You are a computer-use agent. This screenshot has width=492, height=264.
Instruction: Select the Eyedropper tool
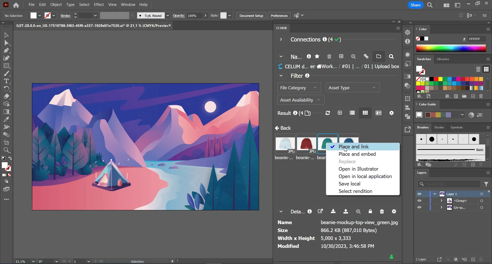coord(7,119)
